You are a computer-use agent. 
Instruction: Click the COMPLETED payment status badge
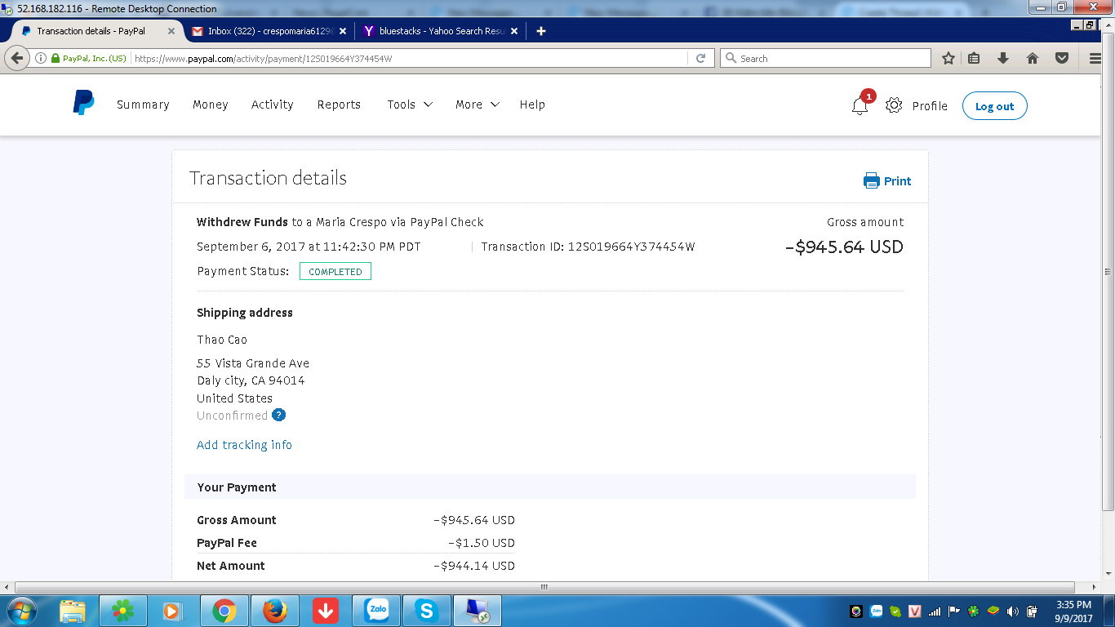[335, 271]
